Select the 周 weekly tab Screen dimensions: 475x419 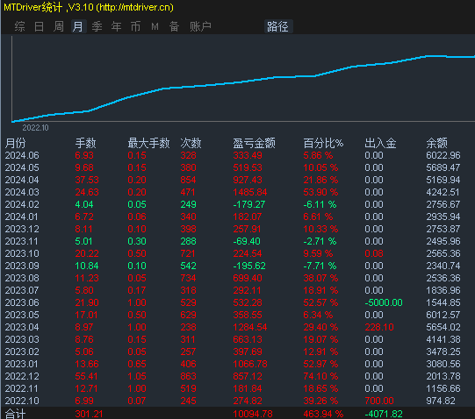[59, 26]
